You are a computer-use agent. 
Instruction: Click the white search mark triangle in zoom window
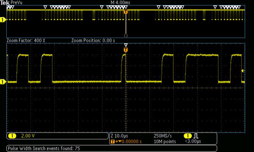point(126,45)
